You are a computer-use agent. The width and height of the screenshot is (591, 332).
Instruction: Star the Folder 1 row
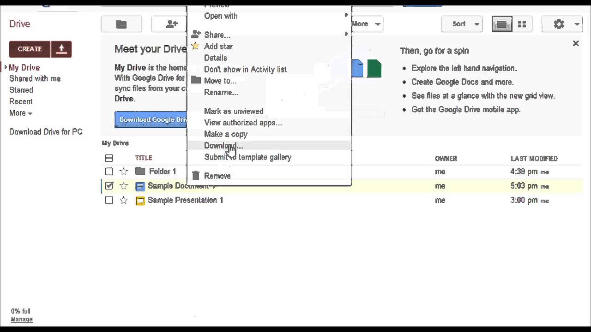point(123,172)
